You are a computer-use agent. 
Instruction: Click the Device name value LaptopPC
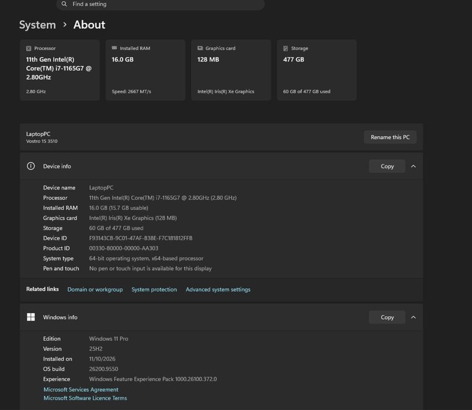pyautogui.click(x=101, y=188)
